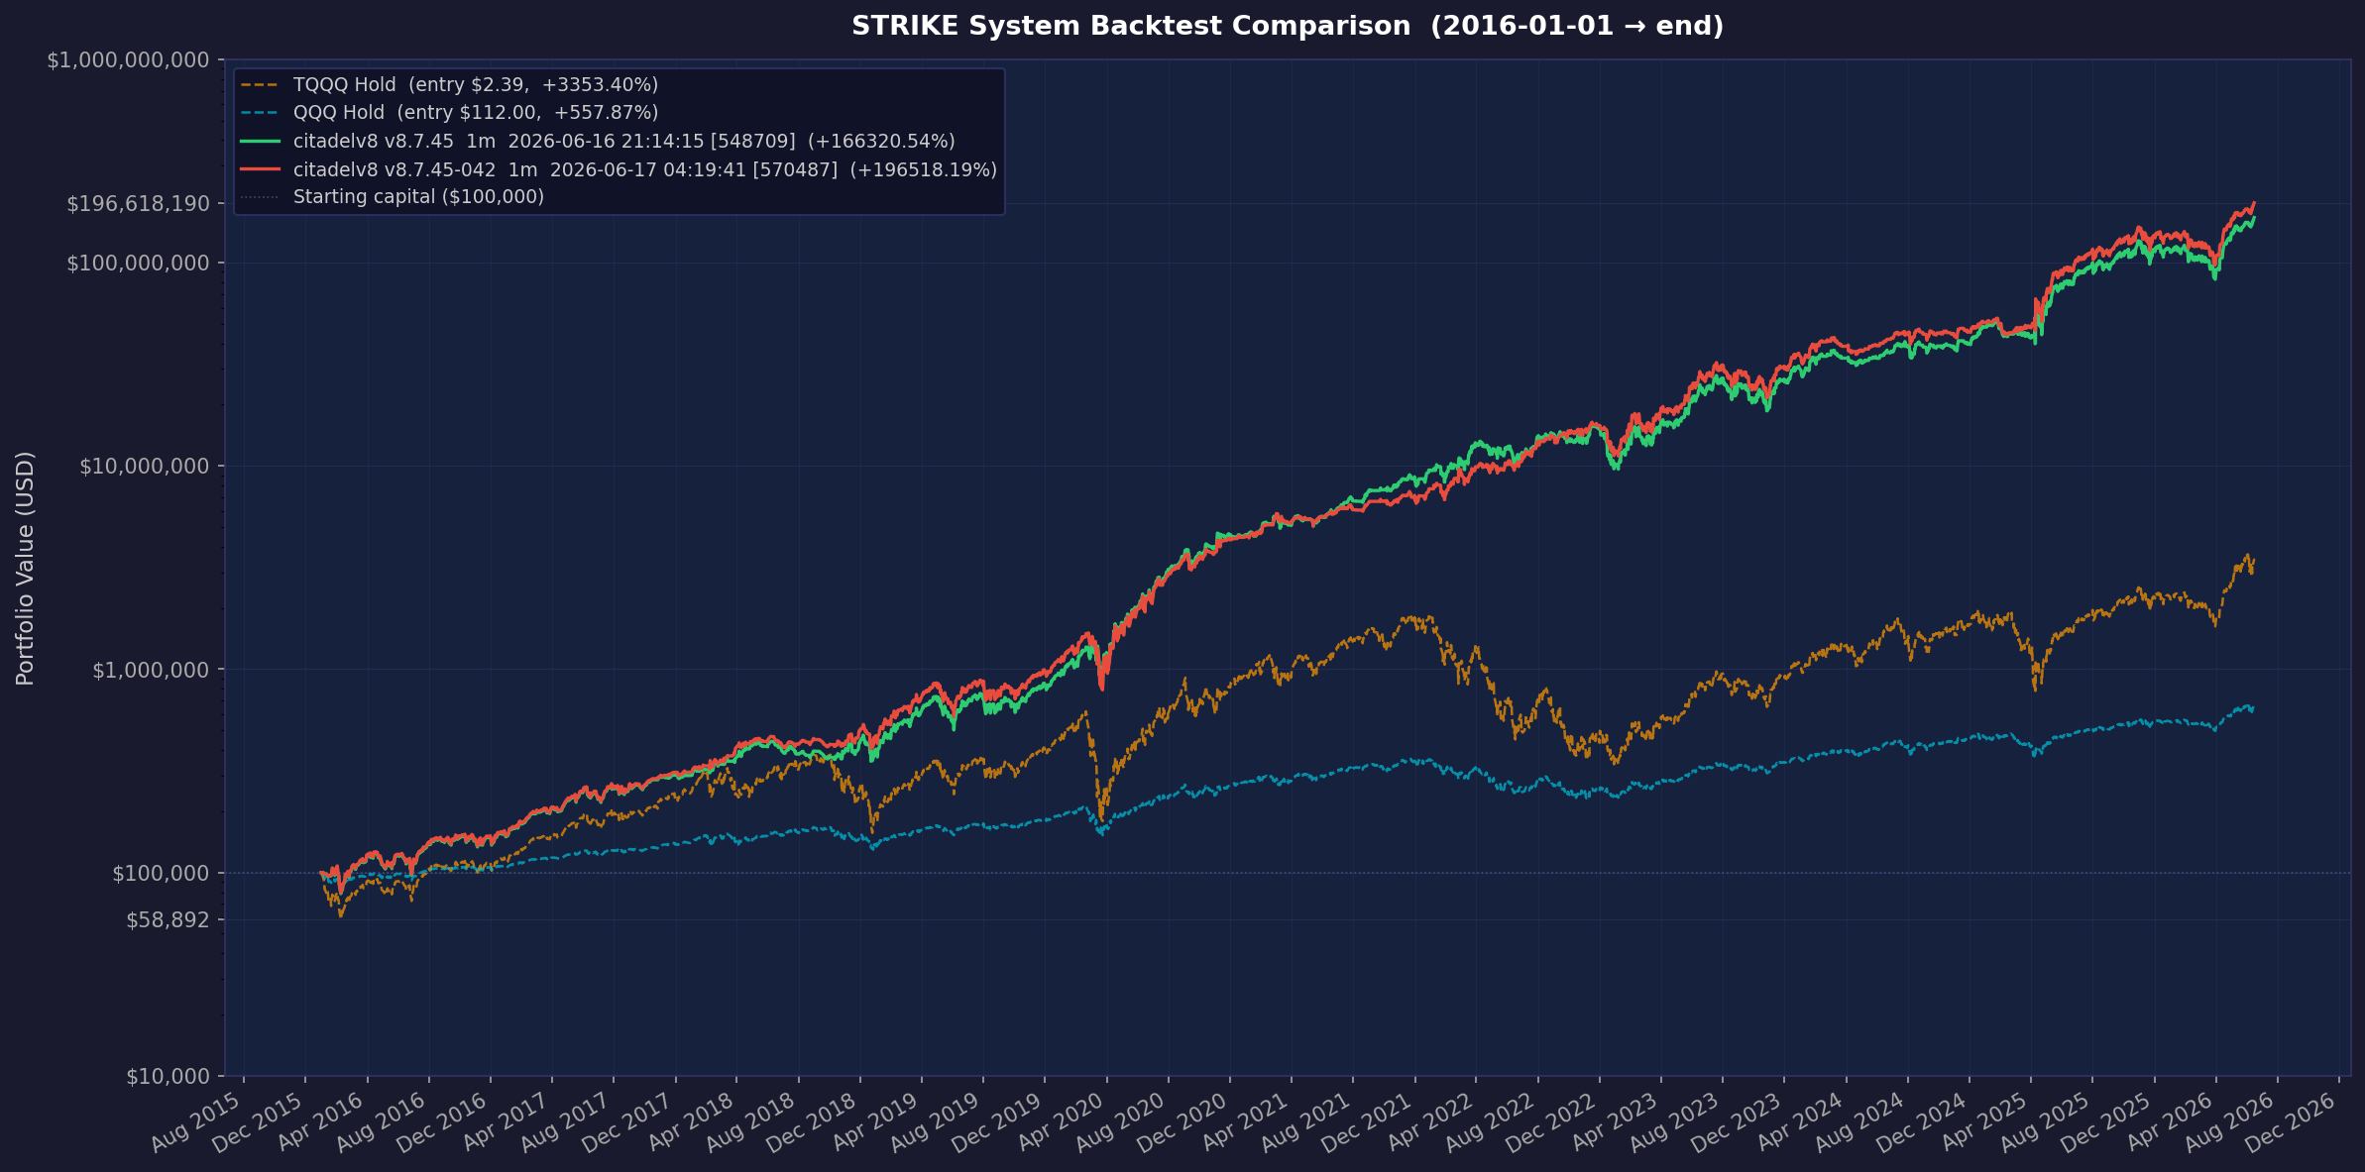The height and width of the screenshot is (1172, 2365).
Task: Click the TQQQ curve's final peak in mid-2026
Action: click(x=2248, y=556)
